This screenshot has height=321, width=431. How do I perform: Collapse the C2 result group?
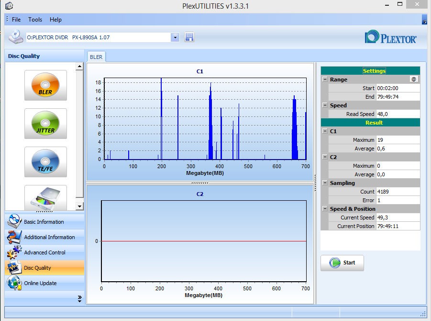325,157
